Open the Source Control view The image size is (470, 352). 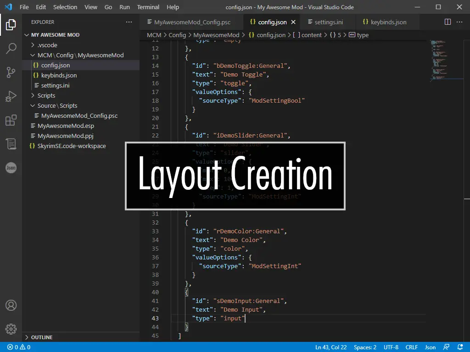[11, 72]
